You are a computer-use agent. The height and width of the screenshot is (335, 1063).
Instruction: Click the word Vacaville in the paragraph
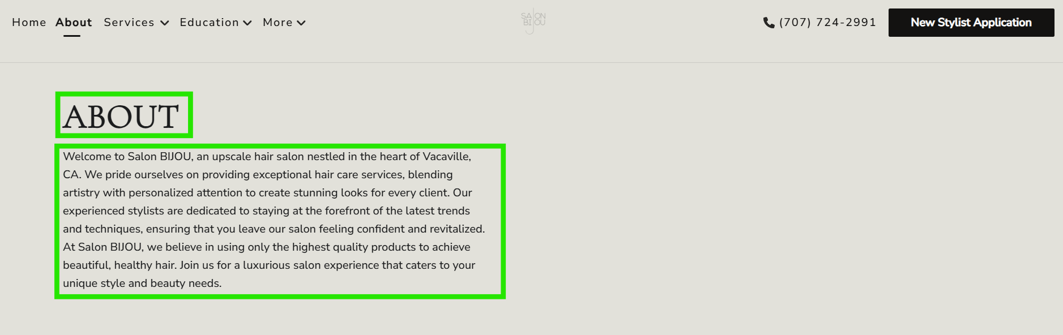tap(446, 157)
